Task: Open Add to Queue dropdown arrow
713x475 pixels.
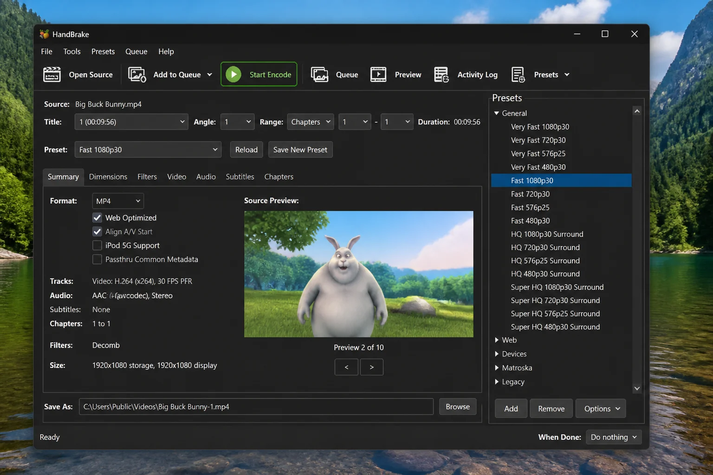Action: click(x=209, y=75)
